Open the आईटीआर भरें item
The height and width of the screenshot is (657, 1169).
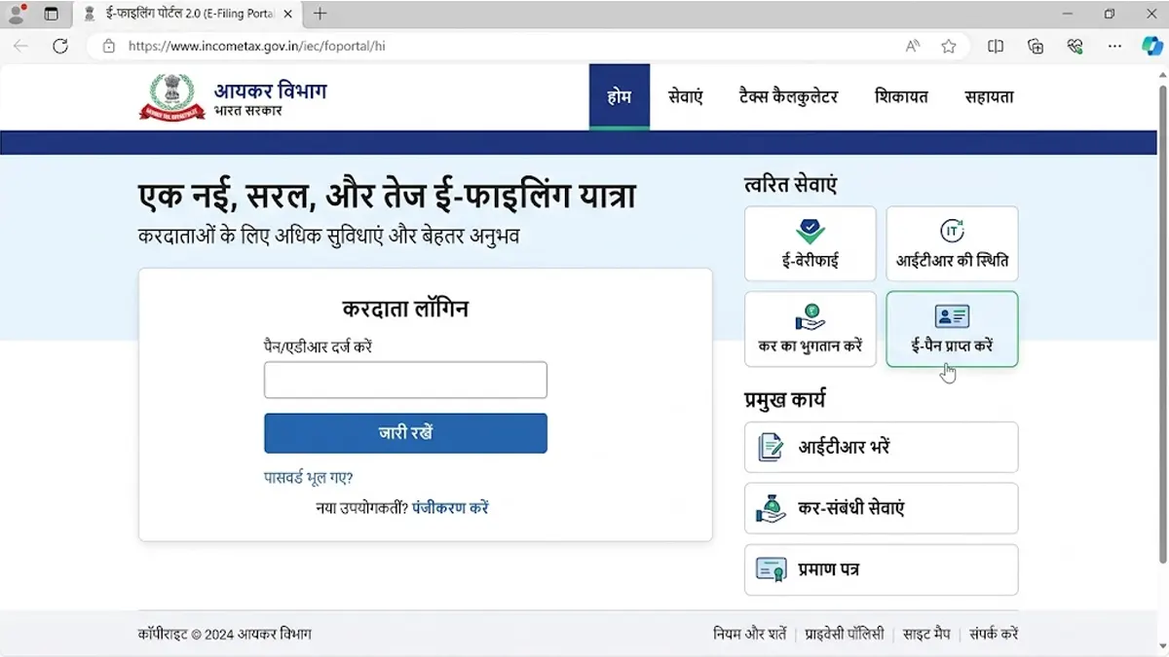882,448
